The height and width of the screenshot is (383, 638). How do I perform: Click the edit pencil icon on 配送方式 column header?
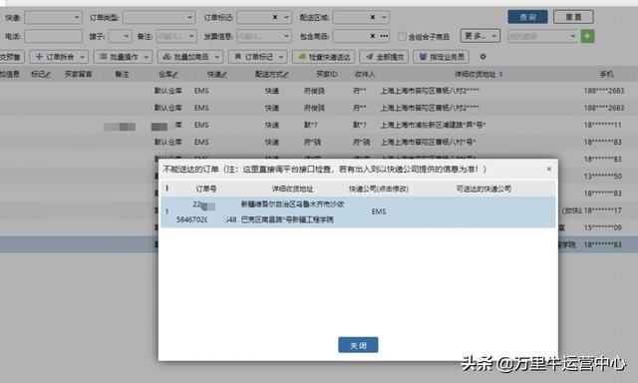click(286, 75)
